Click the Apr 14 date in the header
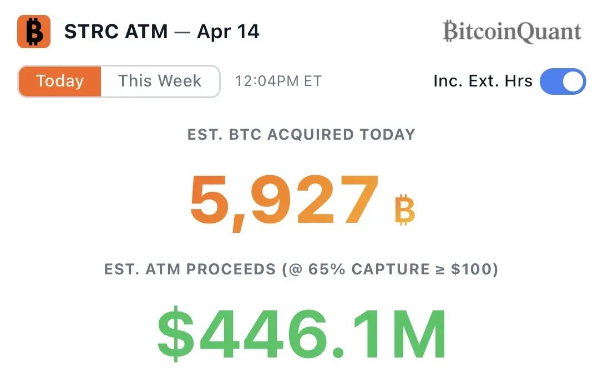598x383 pixels. tap(228, 32)
